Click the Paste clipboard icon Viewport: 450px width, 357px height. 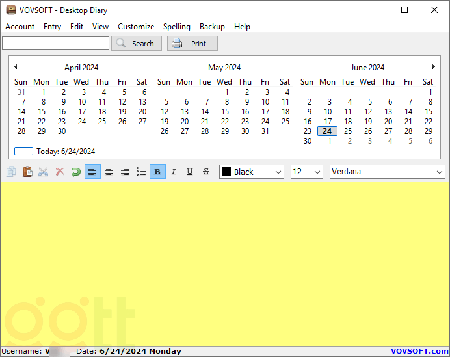[x=27, y=172]
